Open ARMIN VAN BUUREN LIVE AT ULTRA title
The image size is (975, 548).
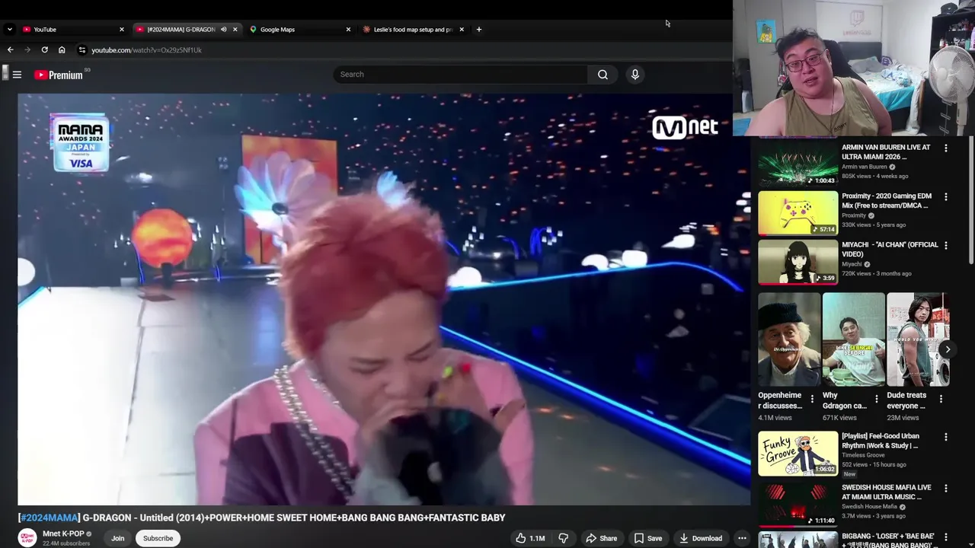click(886, 152)
